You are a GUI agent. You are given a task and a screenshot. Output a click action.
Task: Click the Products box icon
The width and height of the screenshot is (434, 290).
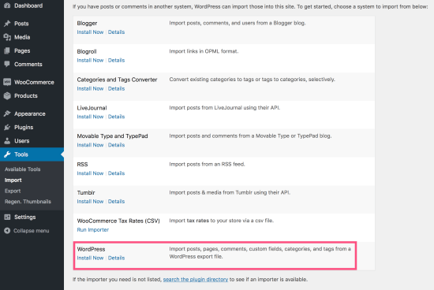(x=7, y=95)
